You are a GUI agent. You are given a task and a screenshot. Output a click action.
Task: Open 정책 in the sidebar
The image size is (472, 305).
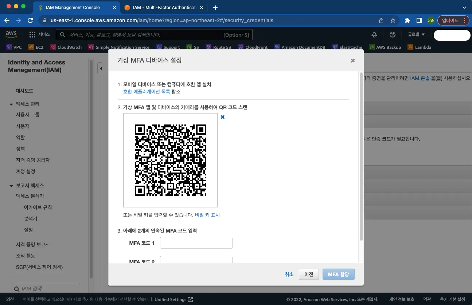[x=20, y=149]
